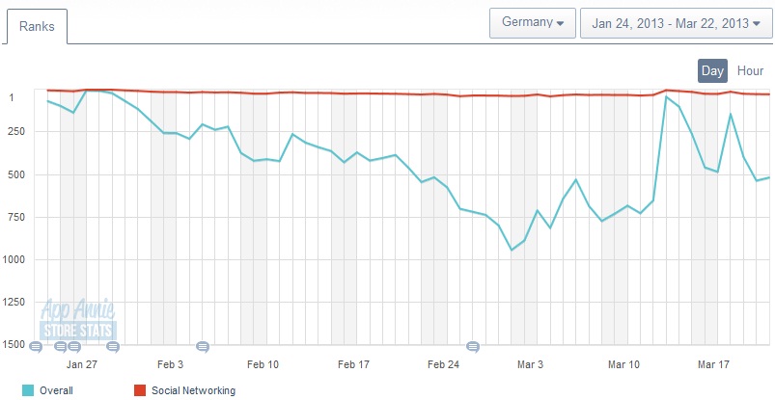Toggle the Overall series legend label
This screenshot has height=400, width=775.
56,390
